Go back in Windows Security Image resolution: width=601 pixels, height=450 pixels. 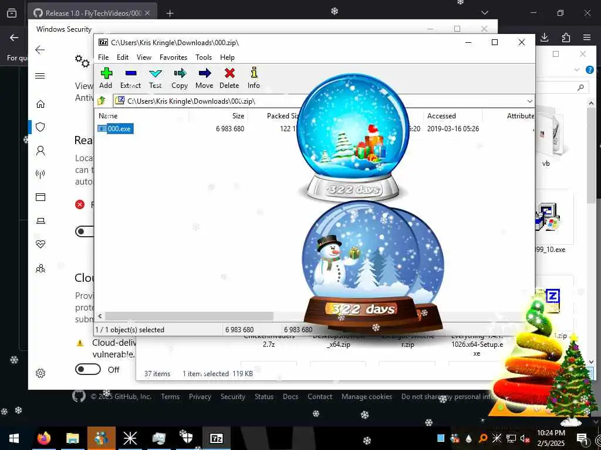[x=40, y=50]
